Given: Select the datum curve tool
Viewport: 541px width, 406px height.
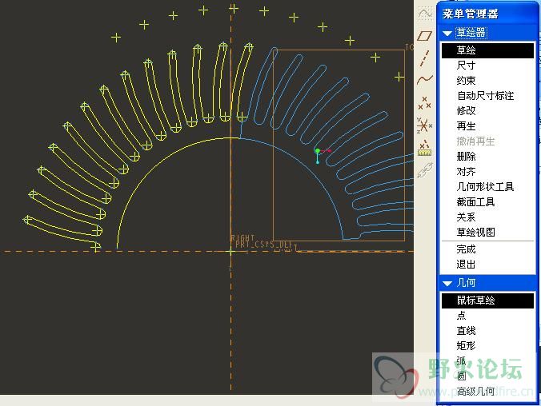Looking at the screenshot, I should [425, 80].
